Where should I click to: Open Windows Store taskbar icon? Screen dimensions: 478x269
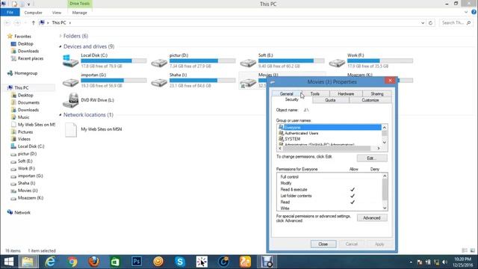[115, 262]
